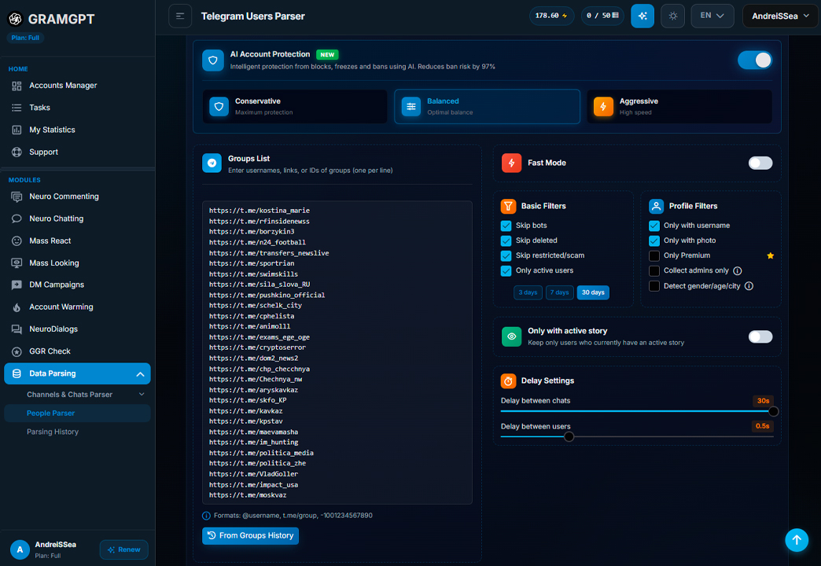This screenshot has width=821, height=566.
Task: Click the Basic Filters funnel icon
Action: pos(509,206)
